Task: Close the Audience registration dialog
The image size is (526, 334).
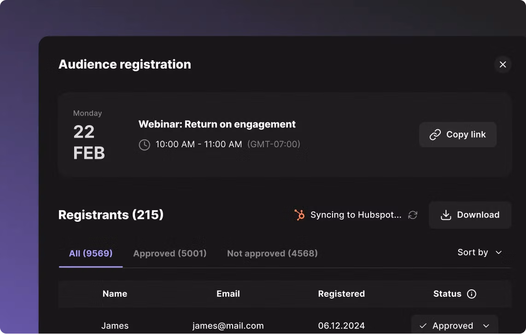Action: [503, 64]
